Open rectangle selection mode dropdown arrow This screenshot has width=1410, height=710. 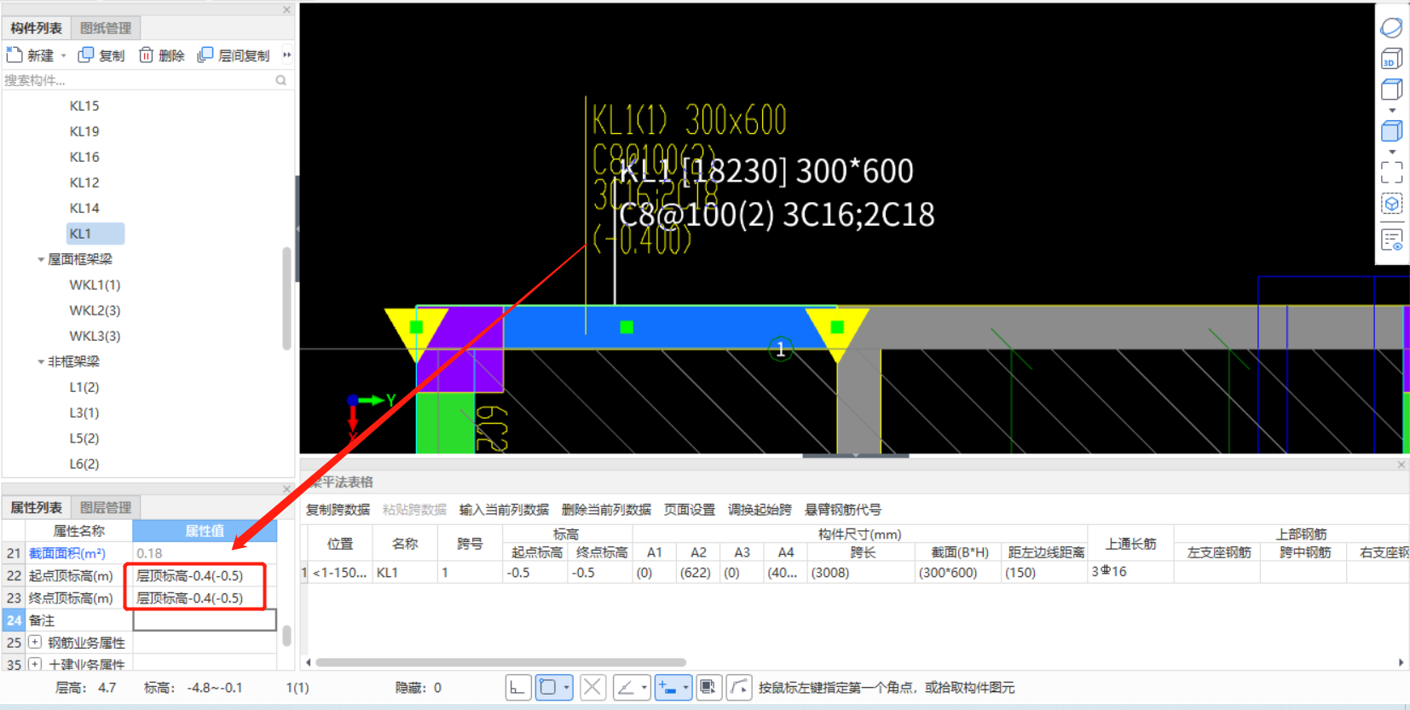point(566,688)
